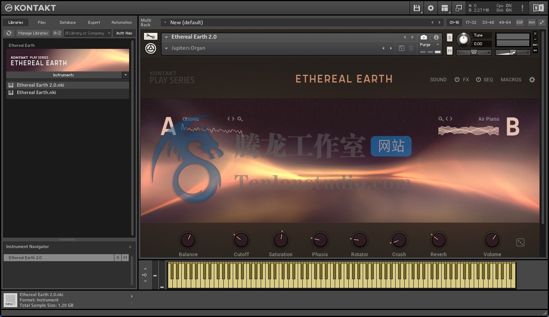This screenshot has width=549, height=317.
Task: Toggle the minimized view icon
Action: click(459, 8)
